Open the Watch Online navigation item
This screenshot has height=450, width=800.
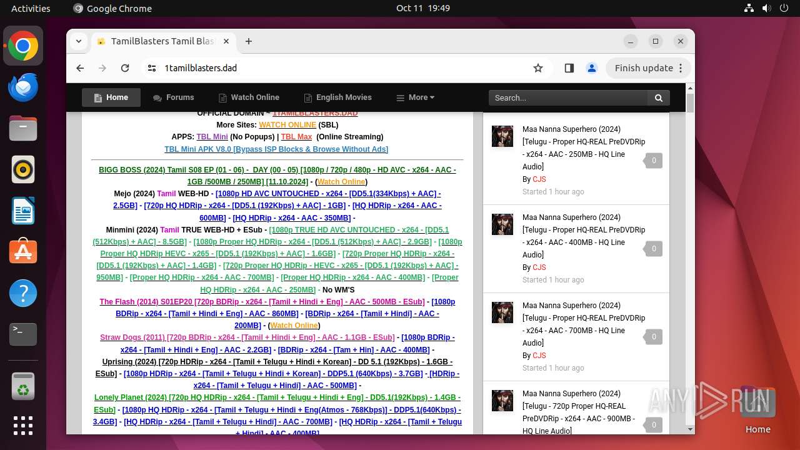249,97
